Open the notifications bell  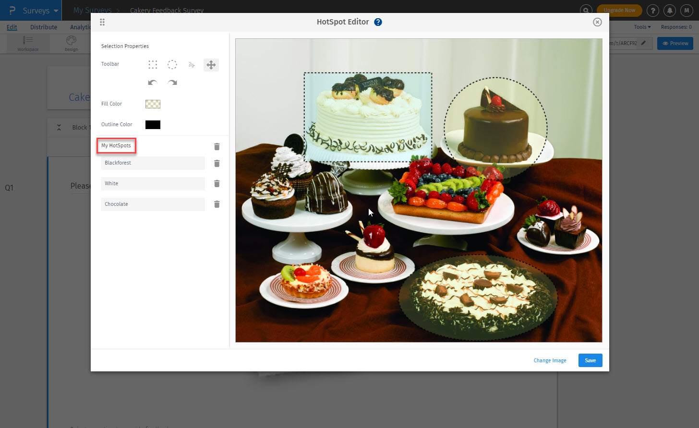coord(670,10)
